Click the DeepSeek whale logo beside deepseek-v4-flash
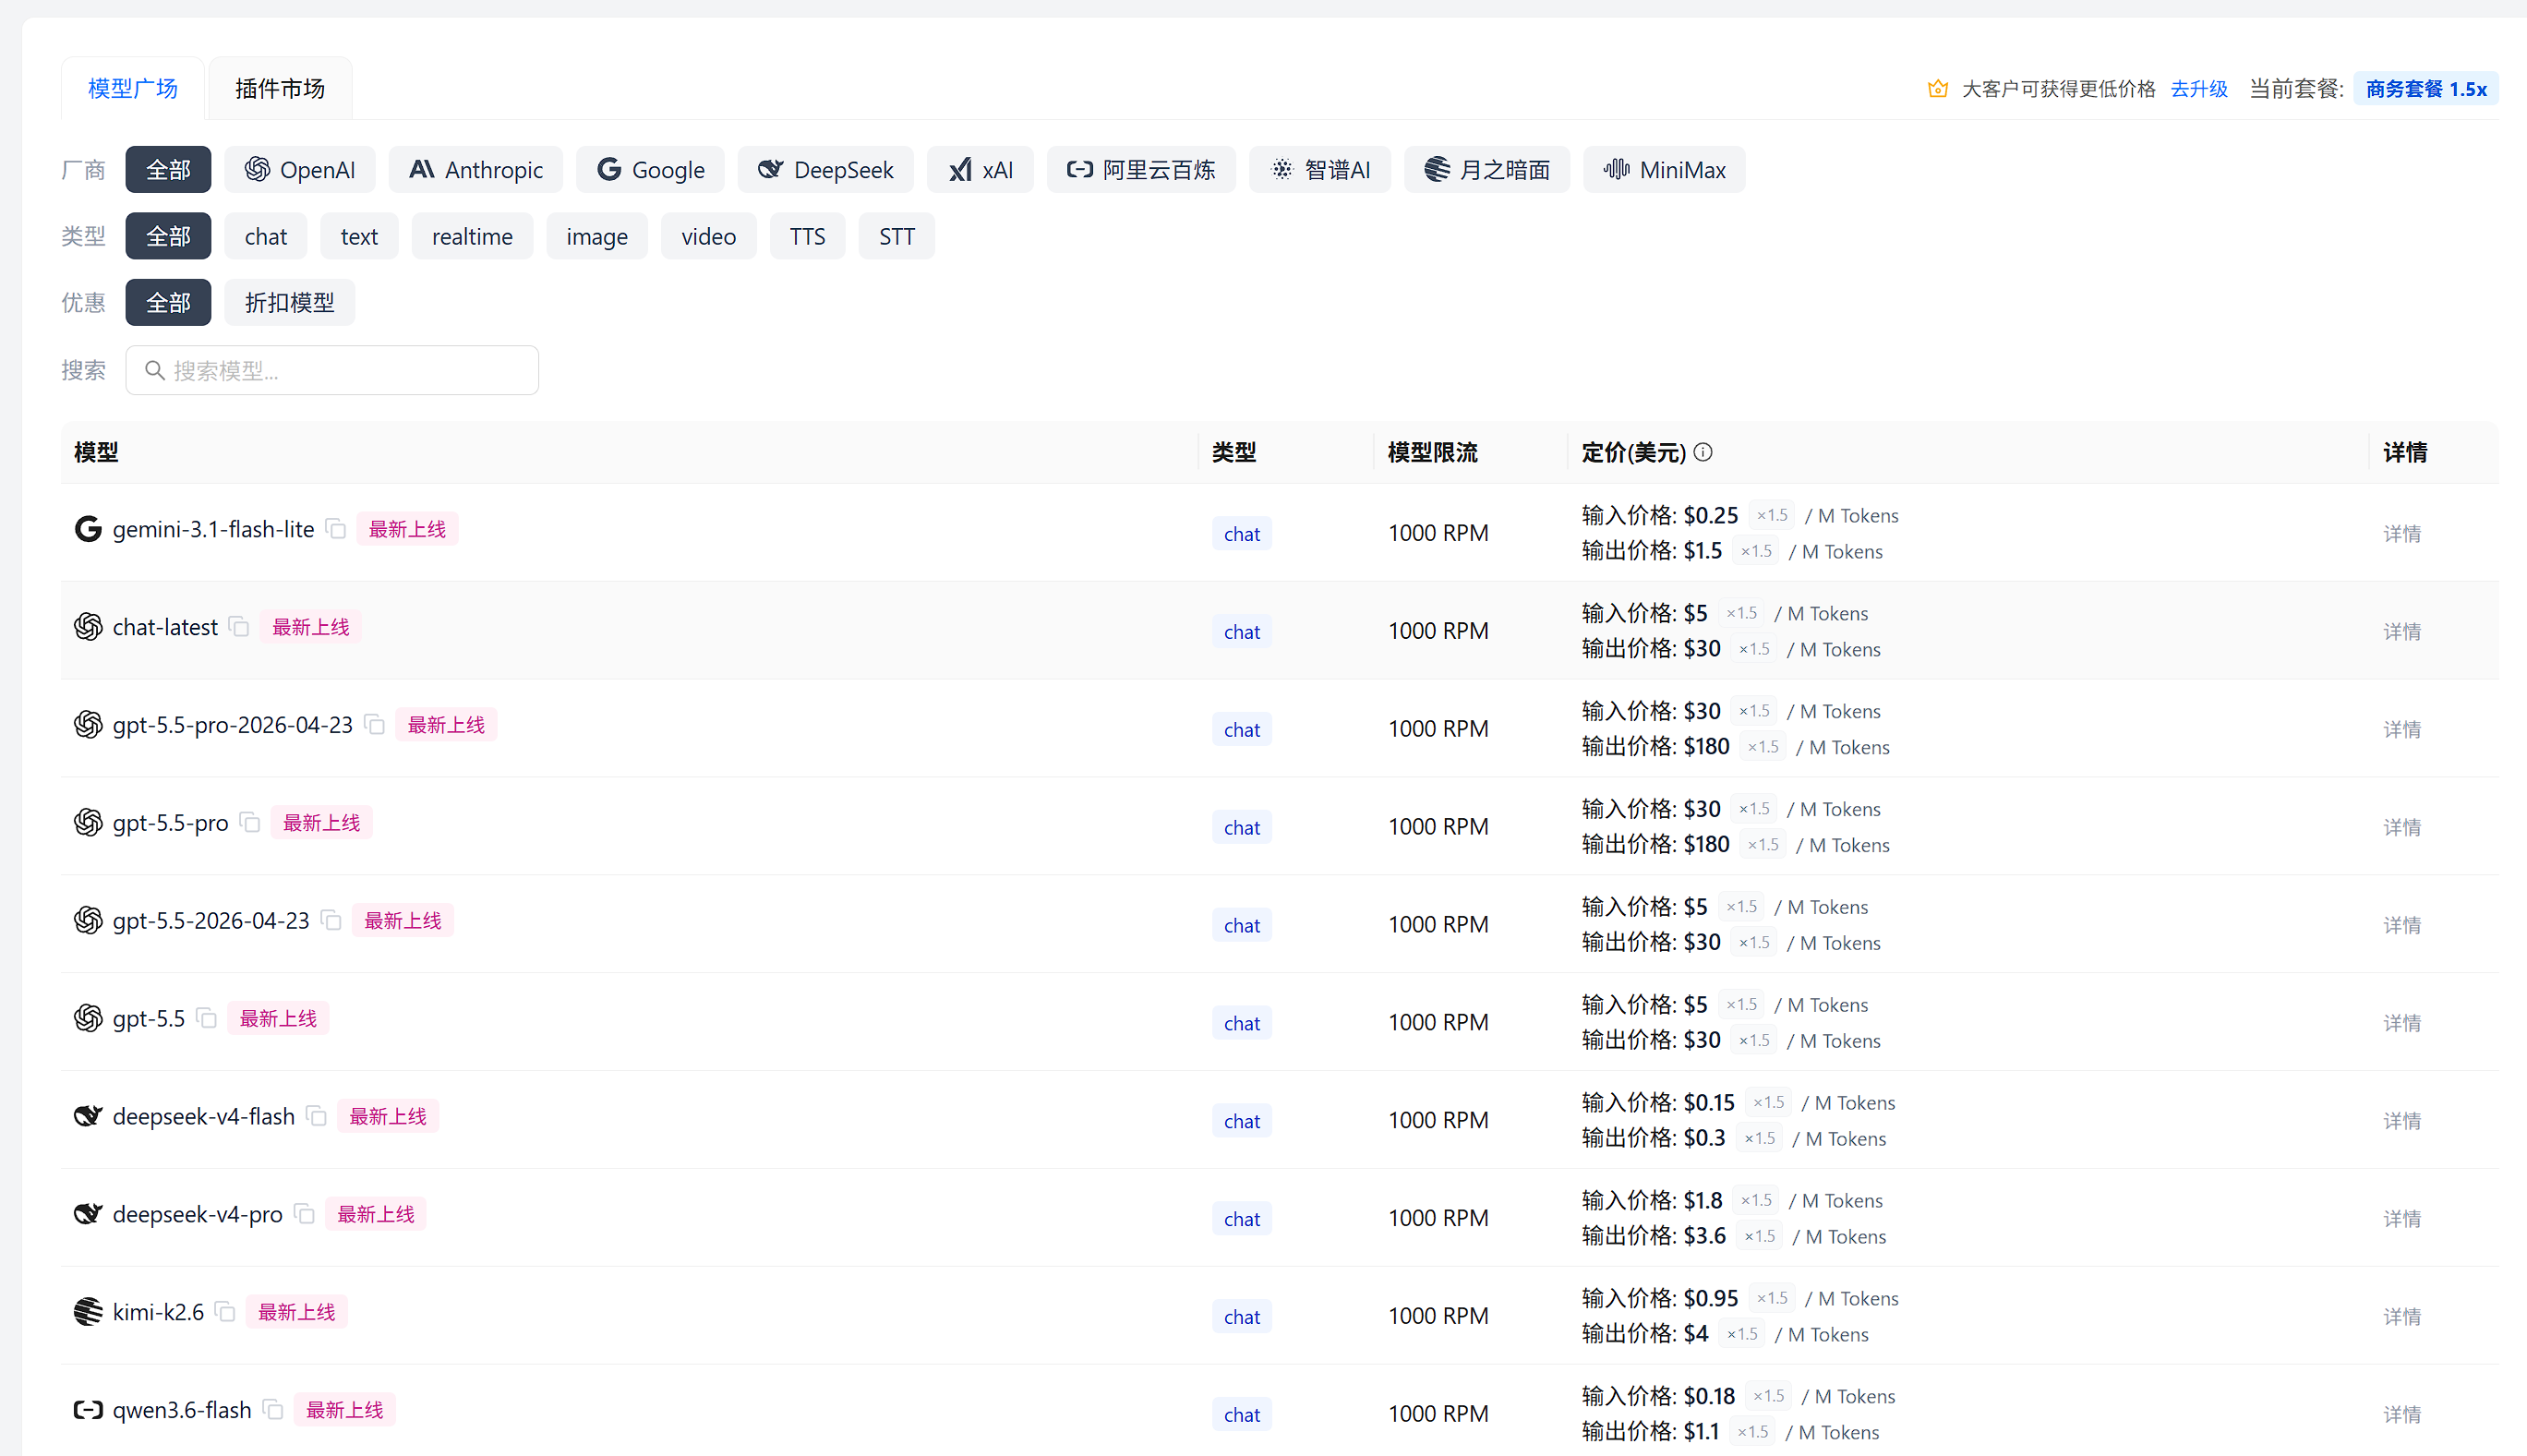The height and width of the screenshot is (1456, 2527). (88, 1116)
